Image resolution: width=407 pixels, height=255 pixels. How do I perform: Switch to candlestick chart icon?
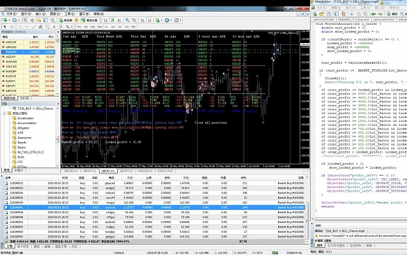[x=113, y=20]
